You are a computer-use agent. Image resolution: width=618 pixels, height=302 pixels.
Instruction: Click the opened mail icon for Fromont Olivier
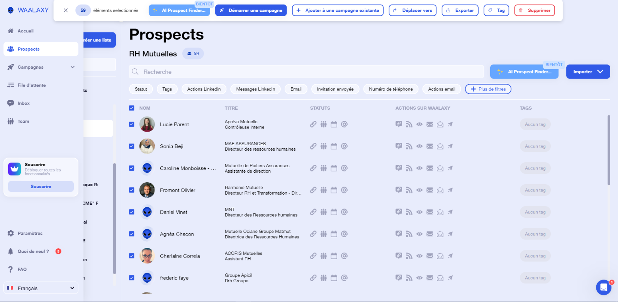coord(440,190)
